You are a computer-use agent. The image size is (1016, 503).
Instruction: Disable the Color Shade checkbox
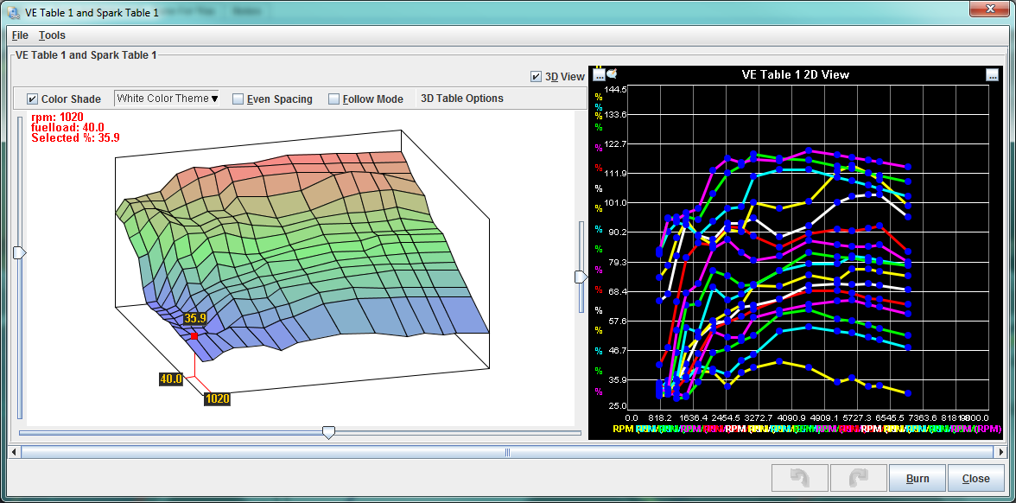[33, 99]
